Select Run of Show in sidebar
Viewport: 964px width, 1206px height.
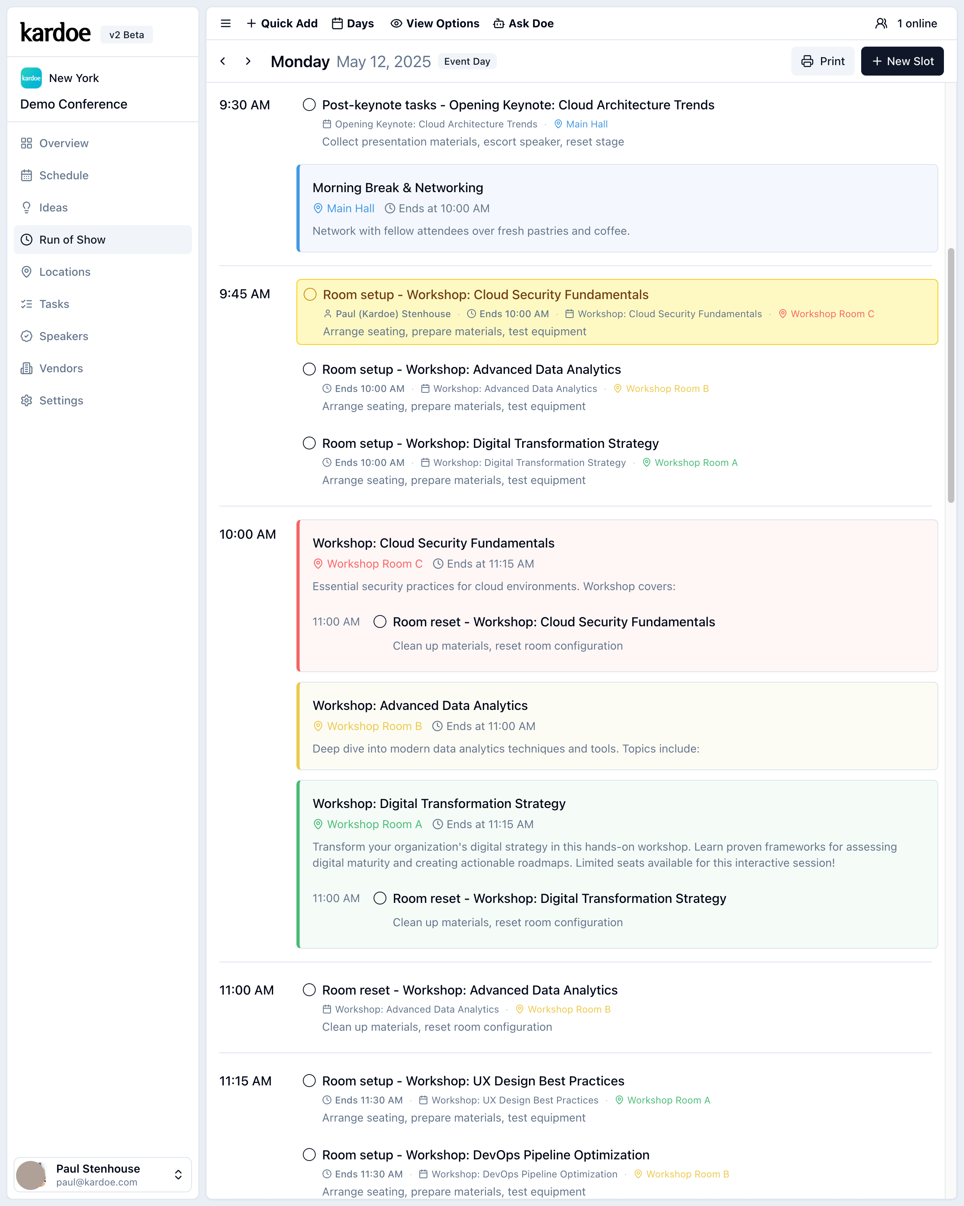point(102,240)
